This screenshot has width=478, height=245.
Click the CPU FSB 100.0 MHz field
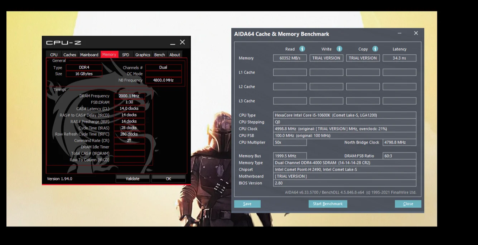point(345,135)
